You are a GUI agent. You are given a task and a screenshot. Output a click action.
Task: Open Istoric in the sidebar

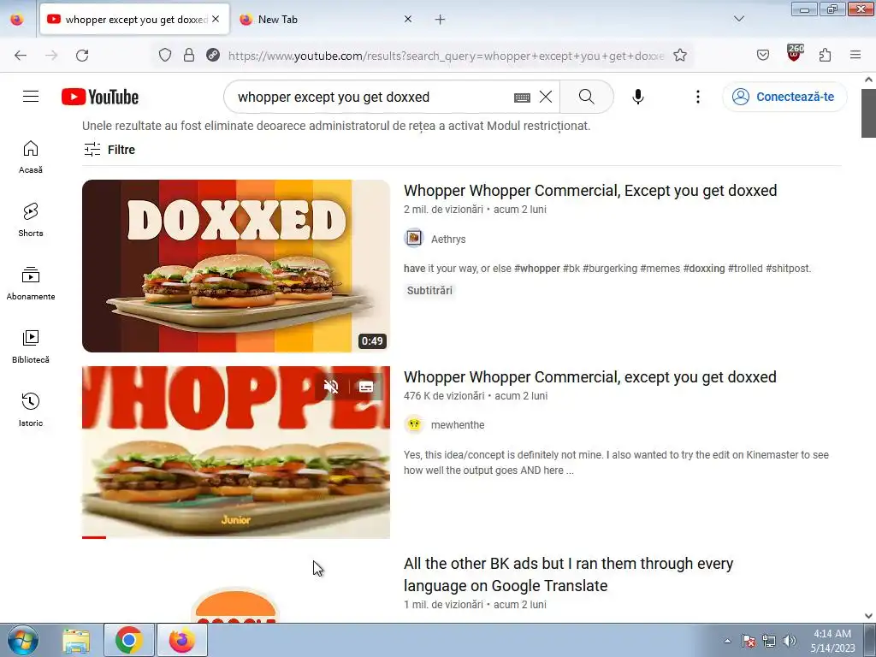31,410
